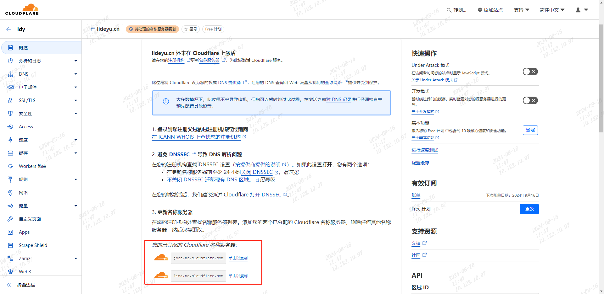The image size is (604, 294).
Task: Click the Scrape Shield document icon
Action: pyautogui.click(x=10, y=245)
